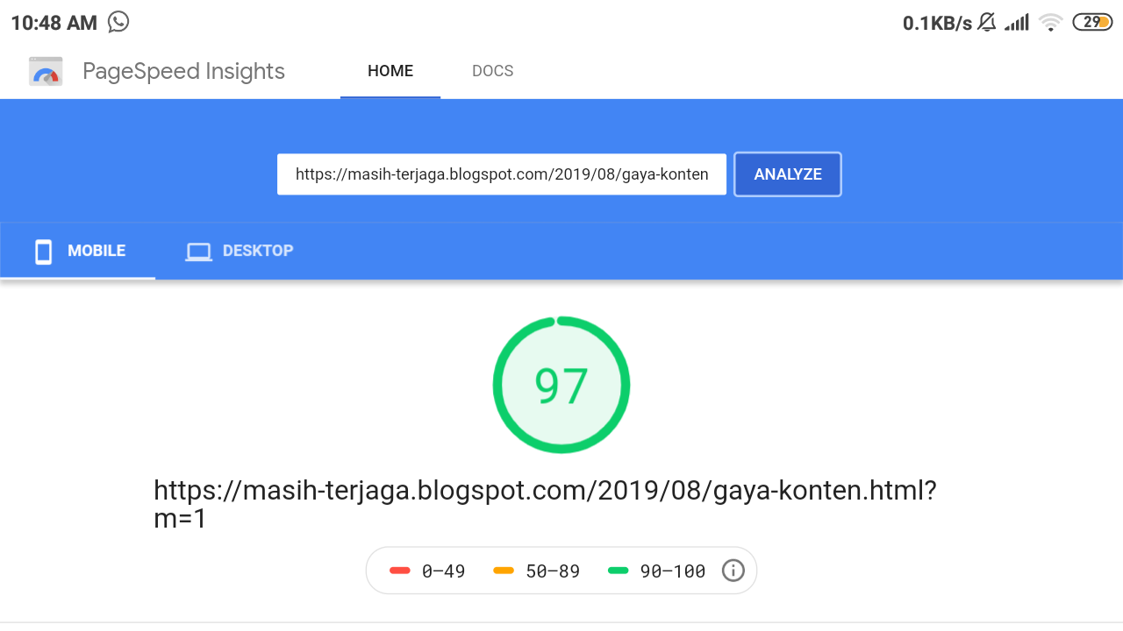Click the PageSpeed Insights title text
This screenshot has height=631, width=1123.
(183, 71)
